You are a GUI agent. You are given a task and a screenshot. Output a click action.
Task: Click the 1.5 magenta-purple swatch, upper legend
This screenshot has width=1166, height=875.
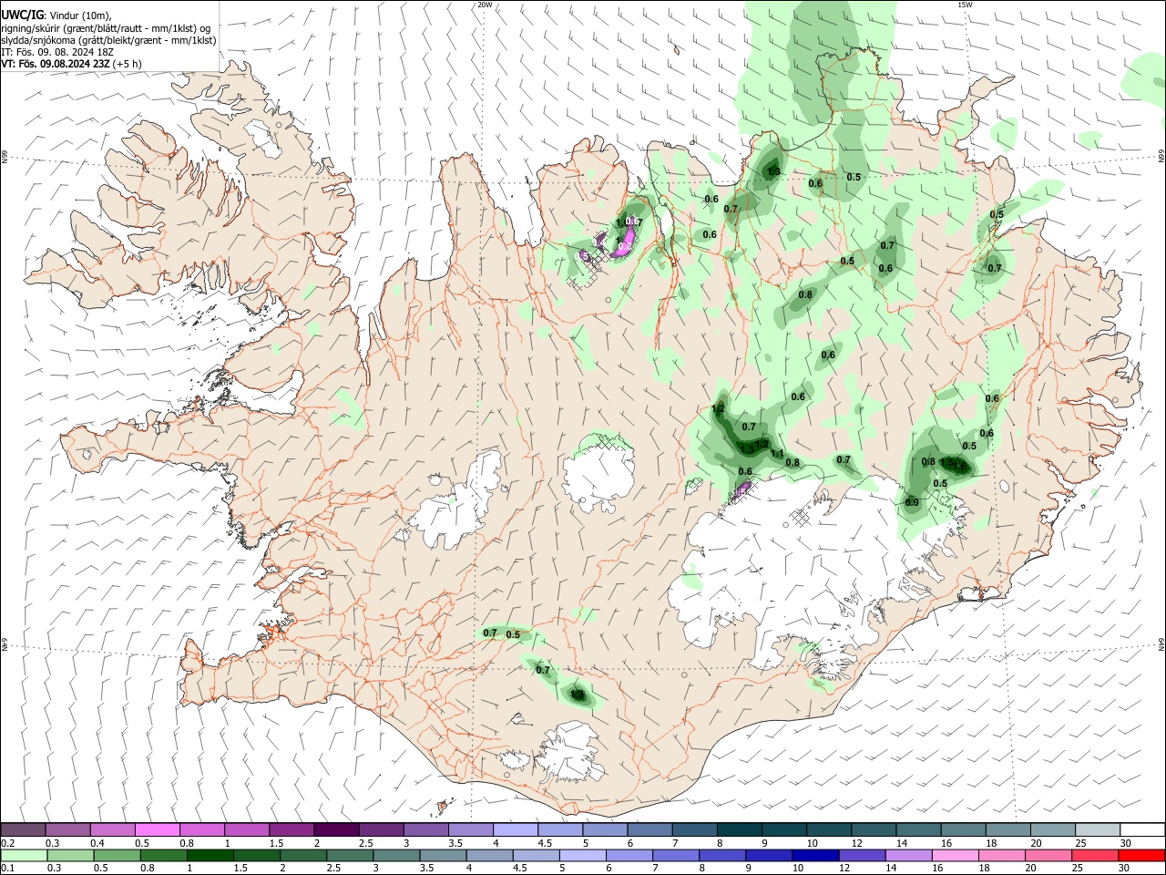(291, 829)
